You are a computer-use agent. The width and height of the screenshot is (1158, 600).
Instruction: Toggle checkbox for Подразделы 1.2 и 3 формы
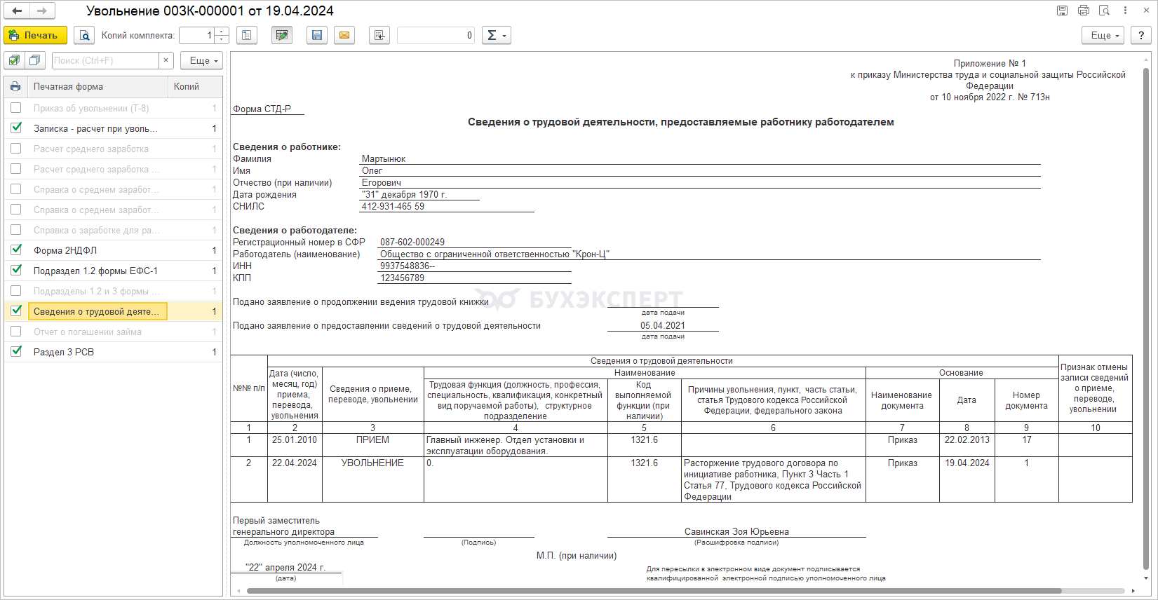(x=16, y=291)
